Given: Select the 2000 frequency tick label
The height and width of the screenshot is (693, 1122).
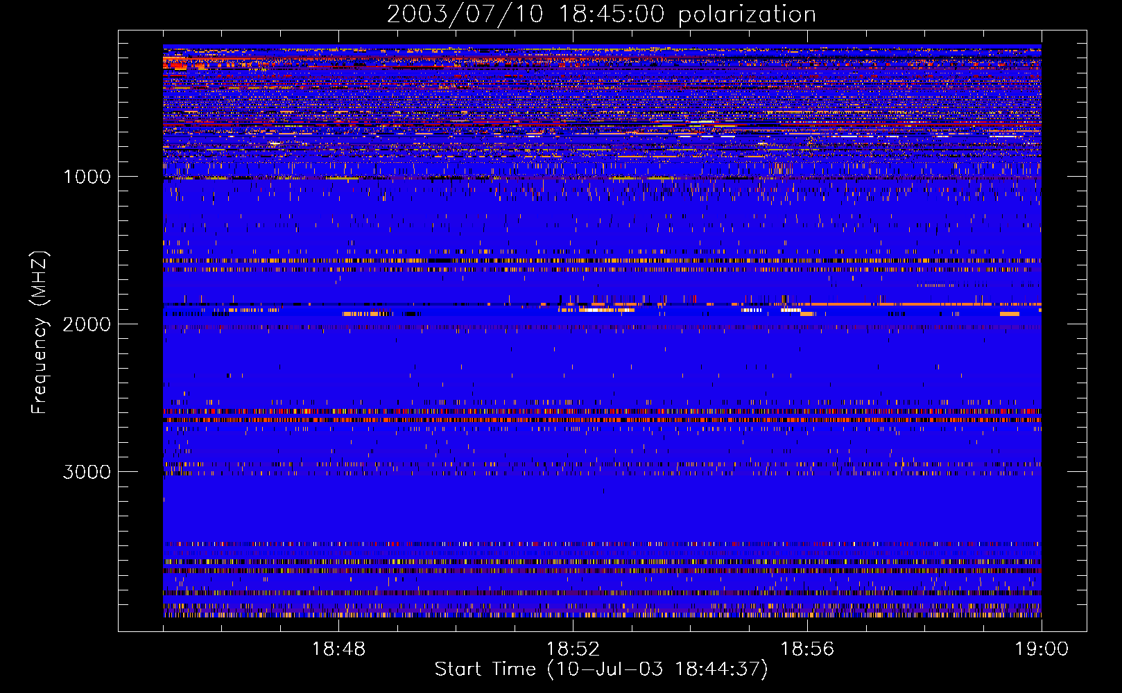Looking at the screenshot, I should tap(87, 324).
